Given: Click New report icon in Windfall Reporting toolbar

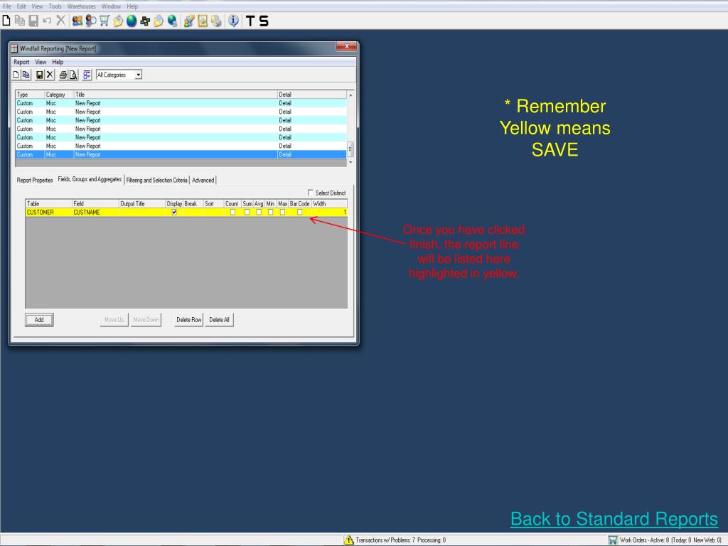Looking at the screenshot, I should [16, 75].
